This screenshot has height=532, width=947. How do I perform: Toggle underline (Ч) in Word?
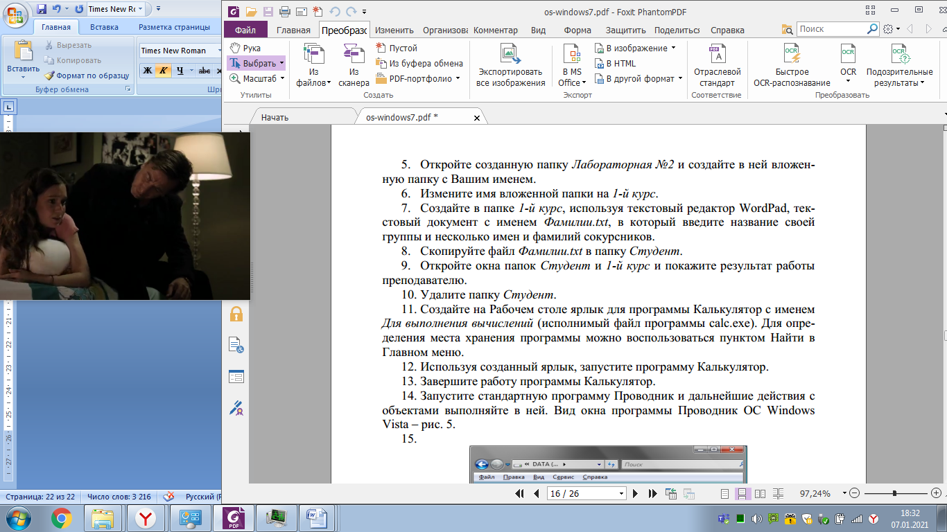180,71
